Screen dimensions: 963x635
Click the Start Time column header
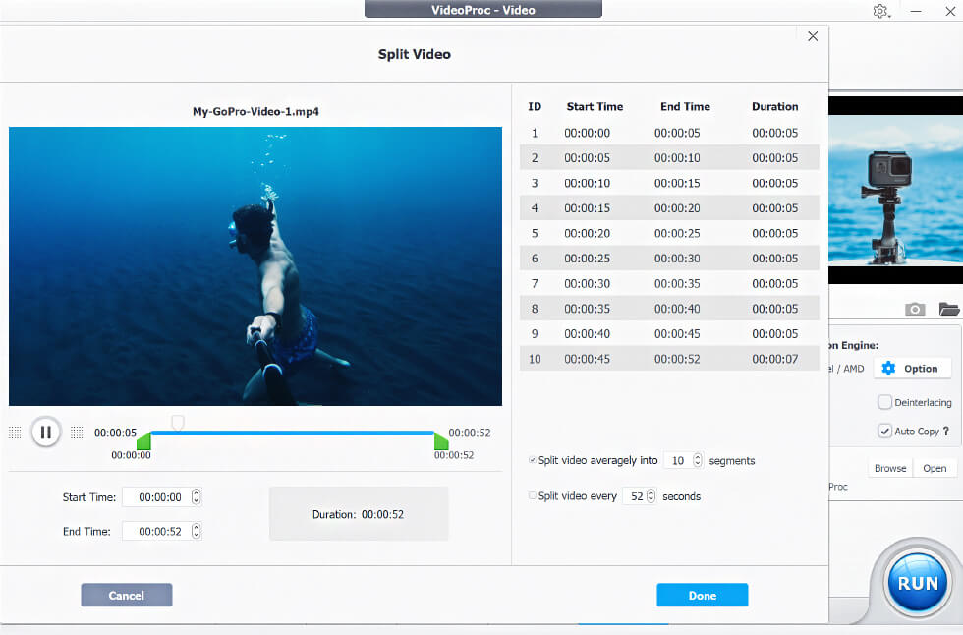(x=595, y=107)
